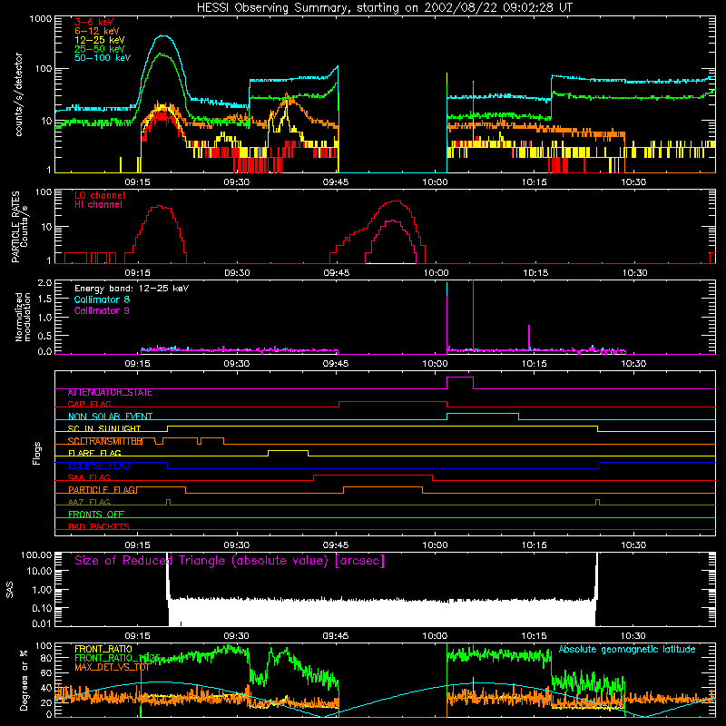
Task: Click the cyan 50-100 keV peak near 09:19
Action: (x=162, y=36)
